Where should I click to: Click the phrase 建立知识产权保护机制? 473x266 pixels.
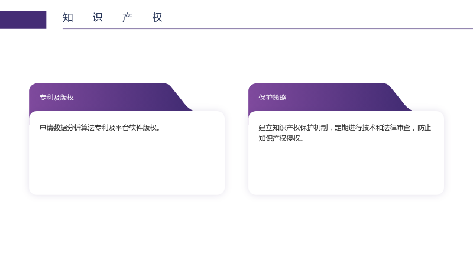pos(293,128)
